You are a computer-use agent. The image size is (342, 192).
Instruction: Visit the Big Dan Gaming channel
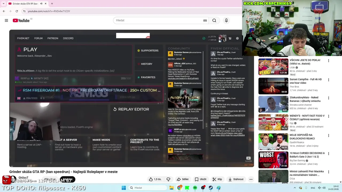[x=297, y=161]
